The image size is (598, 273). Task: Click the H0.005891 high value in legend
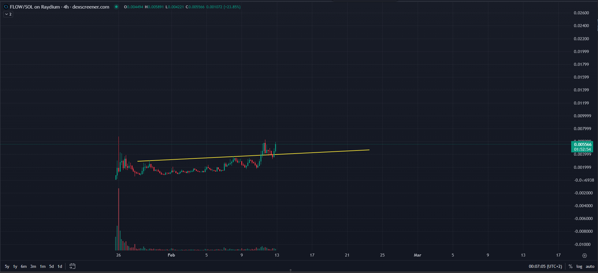(154, 7)
